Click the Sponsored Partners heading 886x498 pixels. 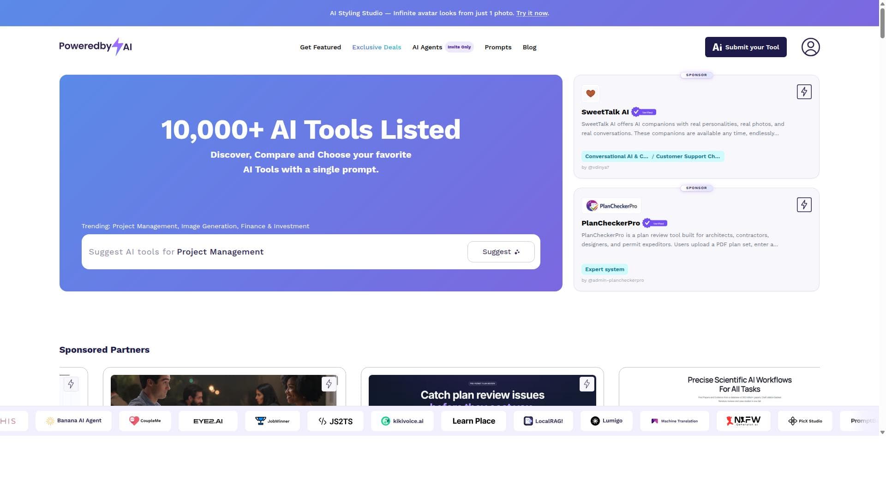pyautogui.click(x=104, y=350)
